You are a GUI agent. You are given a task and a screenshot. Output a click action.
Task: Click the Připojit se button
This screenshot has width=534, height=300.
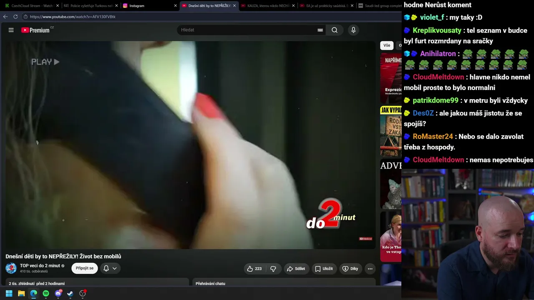click(x=85, y=268)
